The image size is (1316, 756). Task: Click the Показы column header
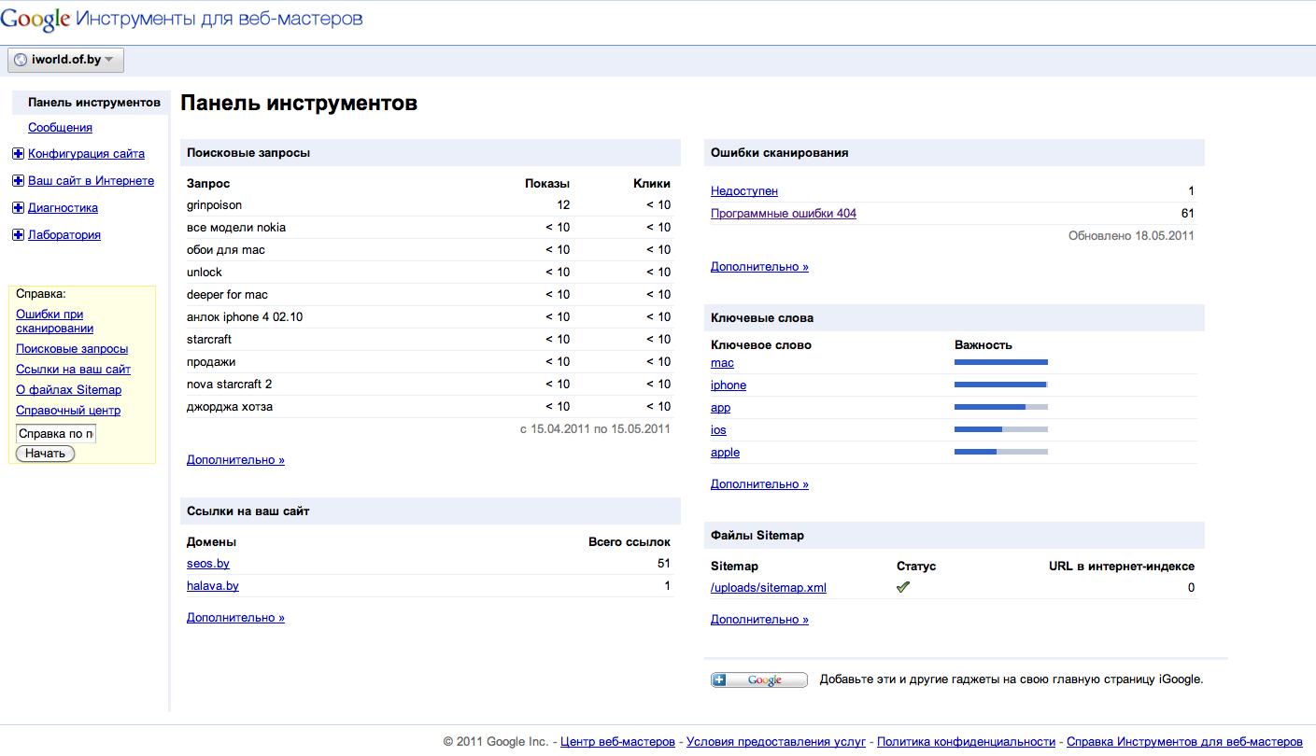(547, 184)
